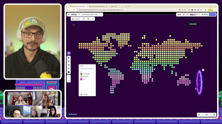Open browser zoom magnifier icon
The image size is (222, 124).
pos(182,10)
